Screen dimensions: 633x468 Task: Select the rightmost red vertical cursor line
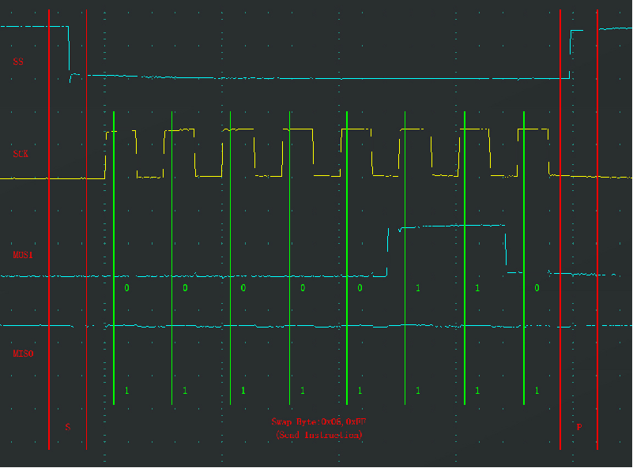(597, 237)
